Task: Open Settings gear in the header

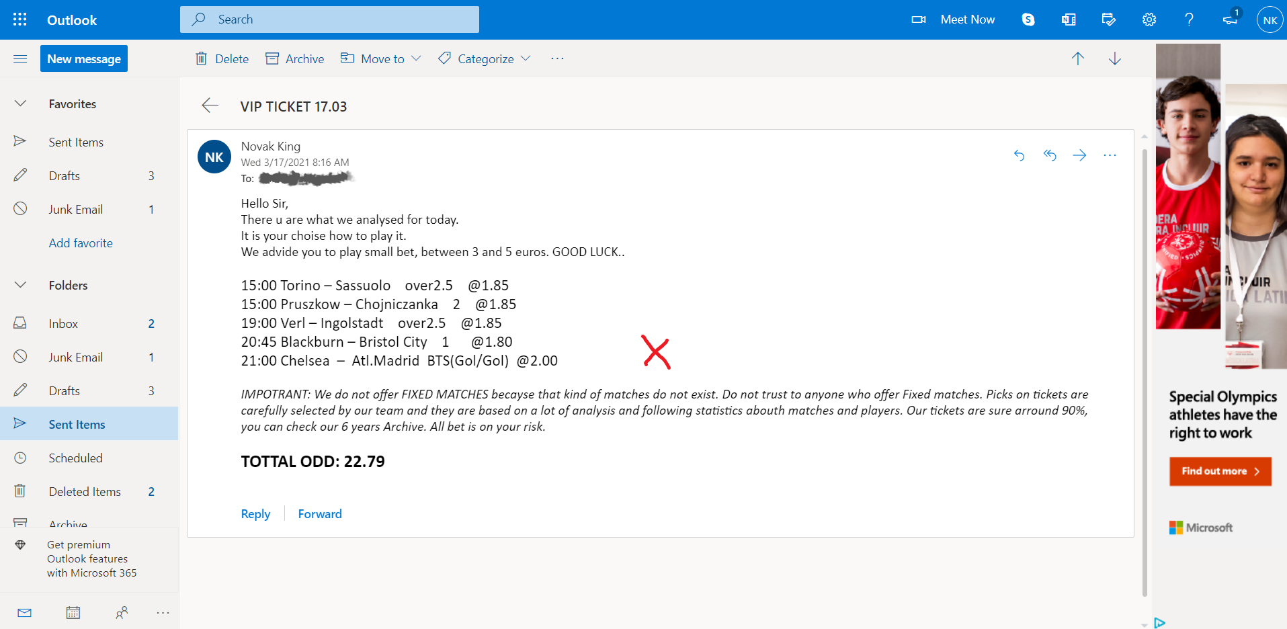Action: (x=1149, y=19)
